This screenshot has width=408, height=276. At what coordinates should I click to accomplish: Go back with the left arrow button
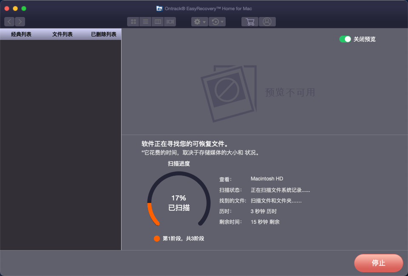pos(9,22)
